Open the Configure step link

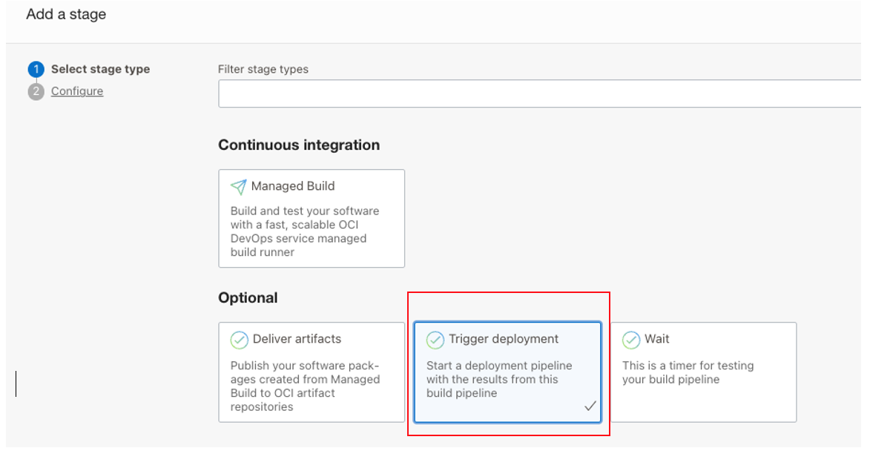point(77,91)
